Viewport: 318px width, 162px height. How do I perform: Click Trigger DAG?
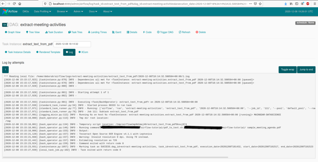(x=166, y=32)
